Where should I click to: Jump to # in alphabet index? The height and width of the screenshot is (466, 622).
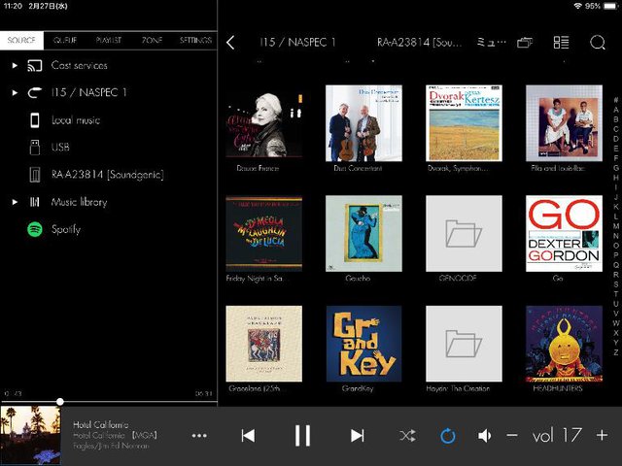click(x=615, y=100)
